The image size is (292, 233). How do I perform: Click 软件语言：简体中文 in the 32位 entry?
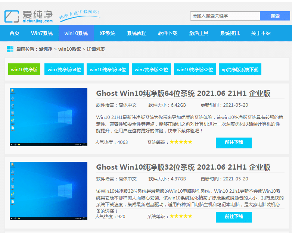117,179
